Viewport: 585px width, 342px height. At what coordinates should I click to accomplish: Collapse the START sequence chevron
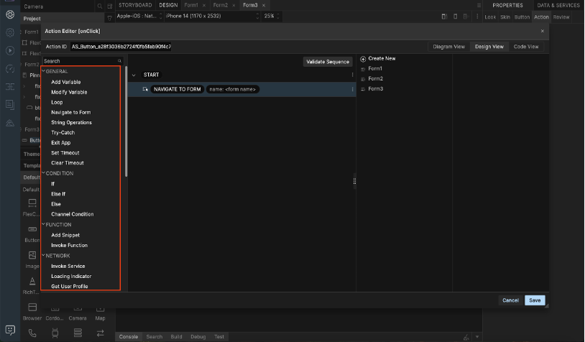(133, 75)
